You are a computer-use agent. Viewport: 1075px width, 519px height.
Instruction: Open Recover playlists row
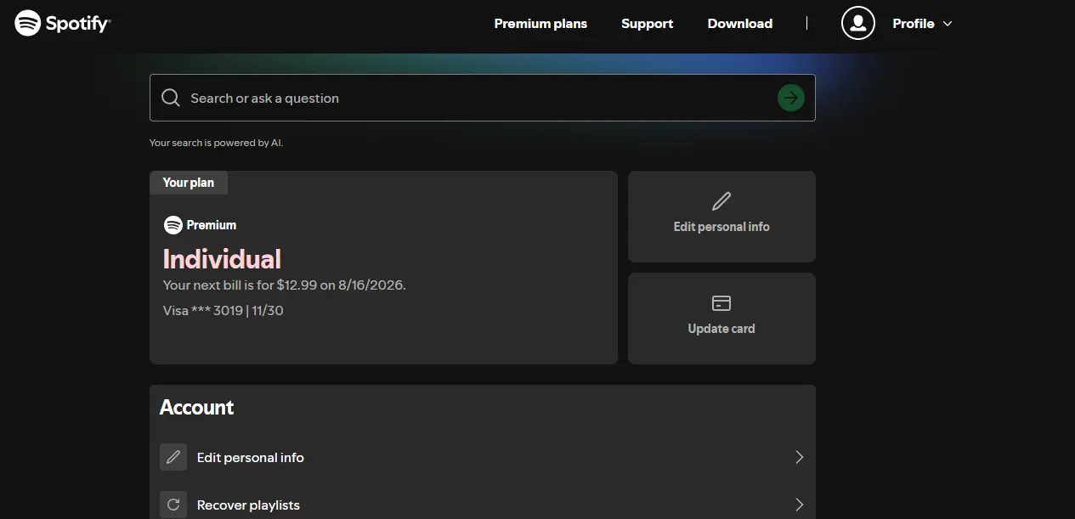click(482, 505)
